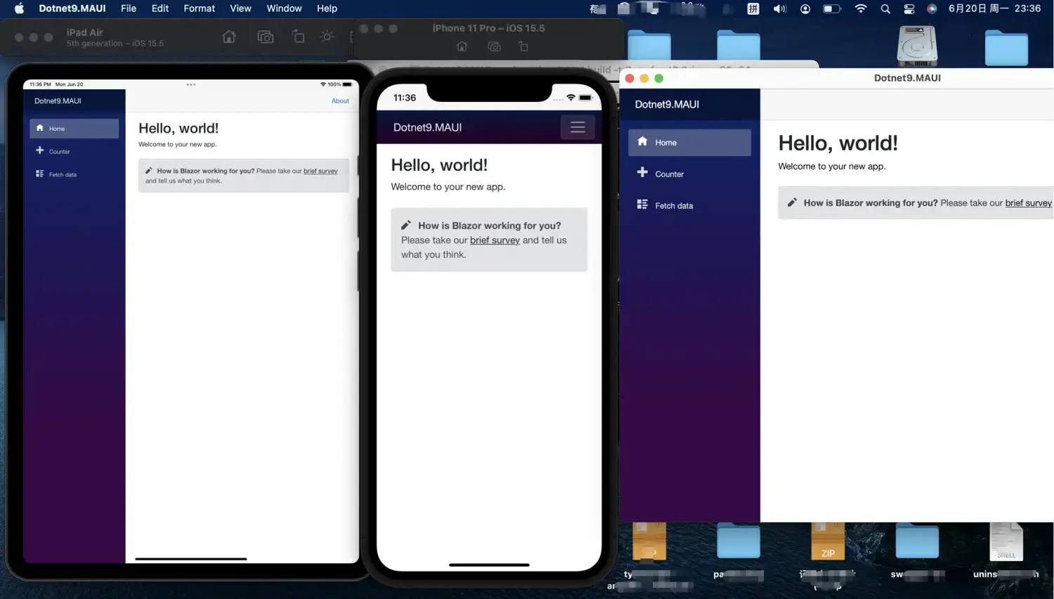Open the hard drive icon on the desktop
The width and height of the screenshot is (1054, 599).
pos(917,46)
